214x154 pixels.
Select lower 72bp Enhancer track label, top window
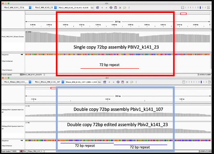7,70
